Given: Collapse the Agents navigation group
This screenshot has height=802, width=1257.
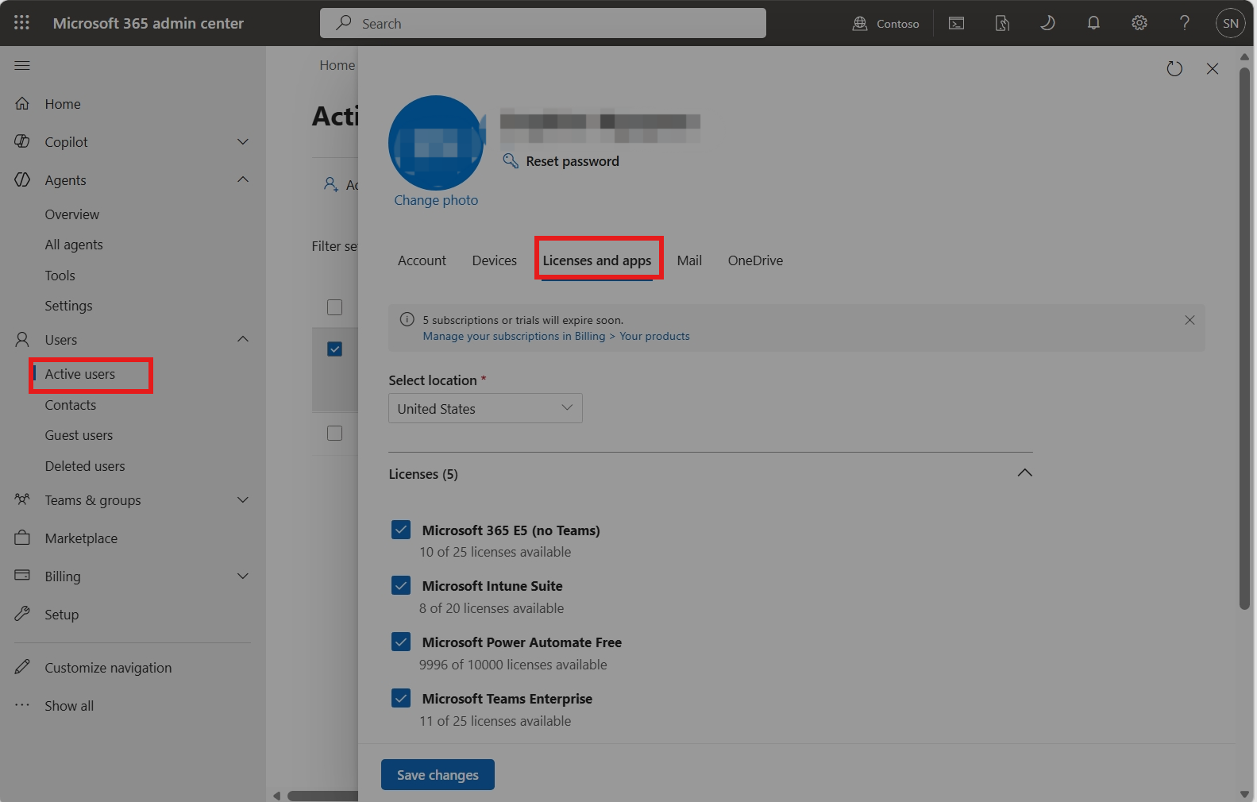Looking at the screenshot, I should [243, 179].
